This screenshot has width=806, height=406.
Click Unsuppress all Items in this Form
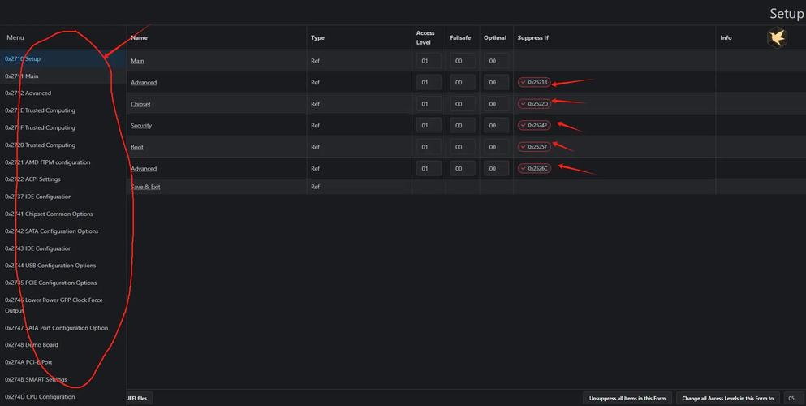627,398
